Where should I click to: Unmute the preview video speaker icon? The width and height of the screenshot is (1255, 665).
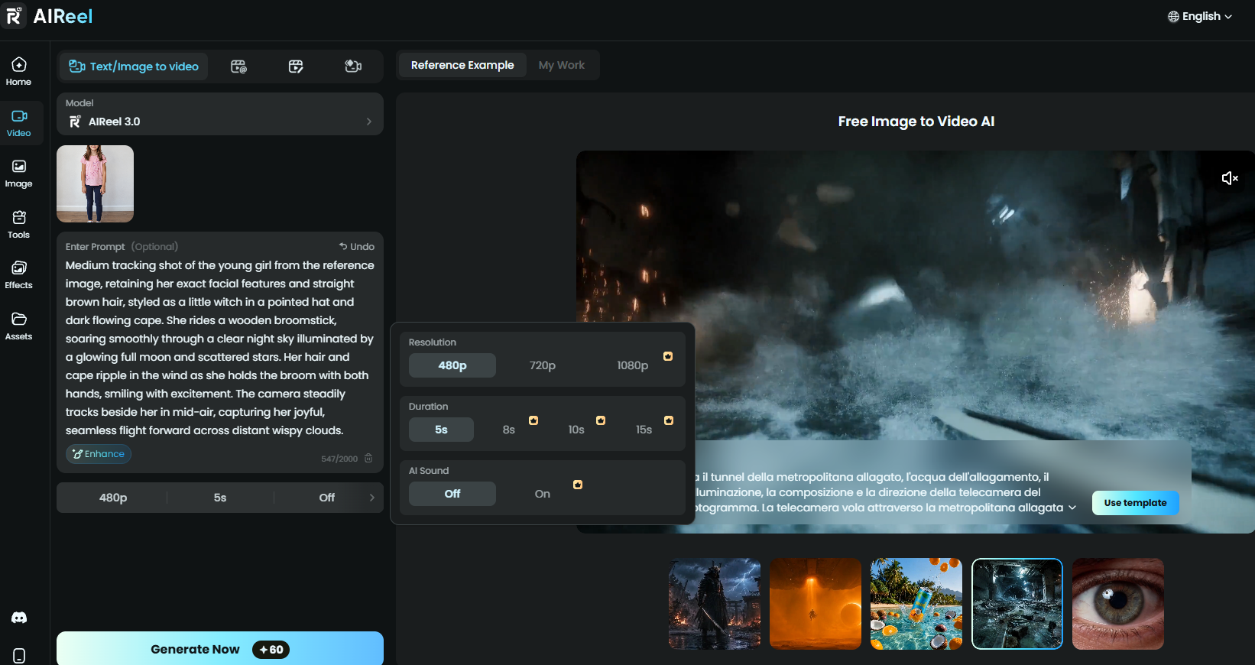click(x=1230, y=178)
